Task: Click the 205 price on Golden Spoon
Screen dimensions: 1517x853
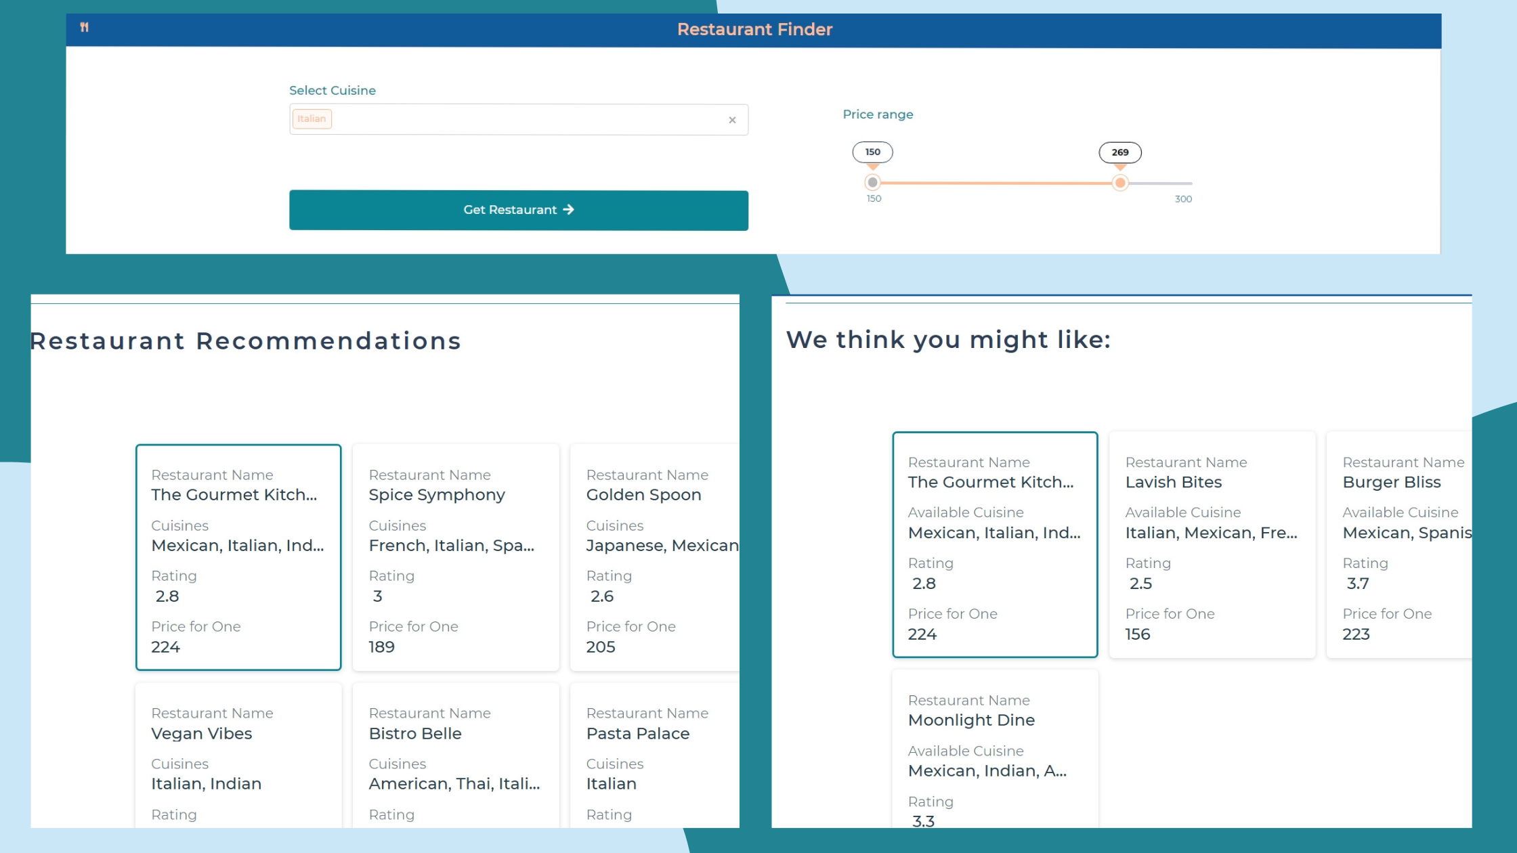Action: pyautogui.click(x=601, y=647)
